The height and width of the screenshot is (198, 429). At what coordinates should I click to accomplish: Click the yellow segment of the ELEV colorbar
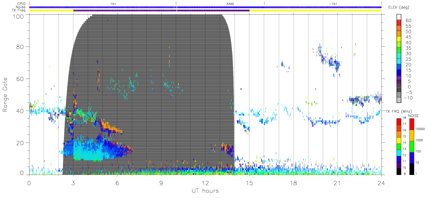click(399, 39)
